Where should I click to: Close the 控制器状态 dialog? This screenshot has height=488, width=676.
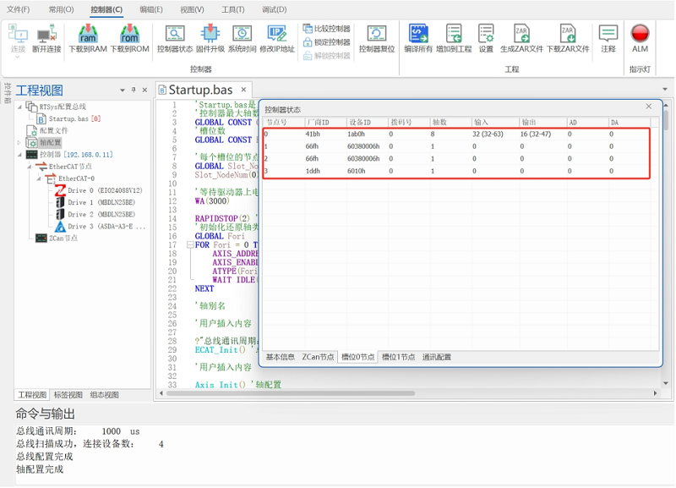[648, 107]
